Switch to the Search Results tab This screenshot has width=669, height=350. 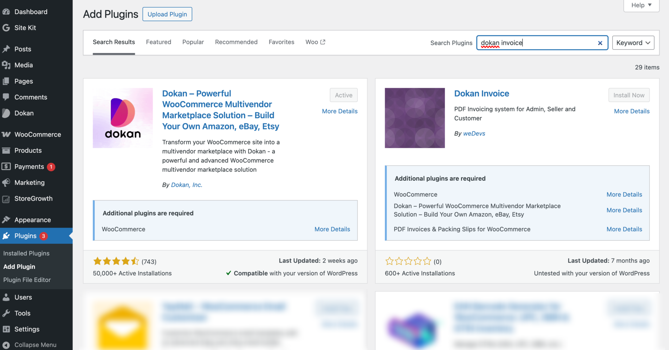tap(114, 42)
